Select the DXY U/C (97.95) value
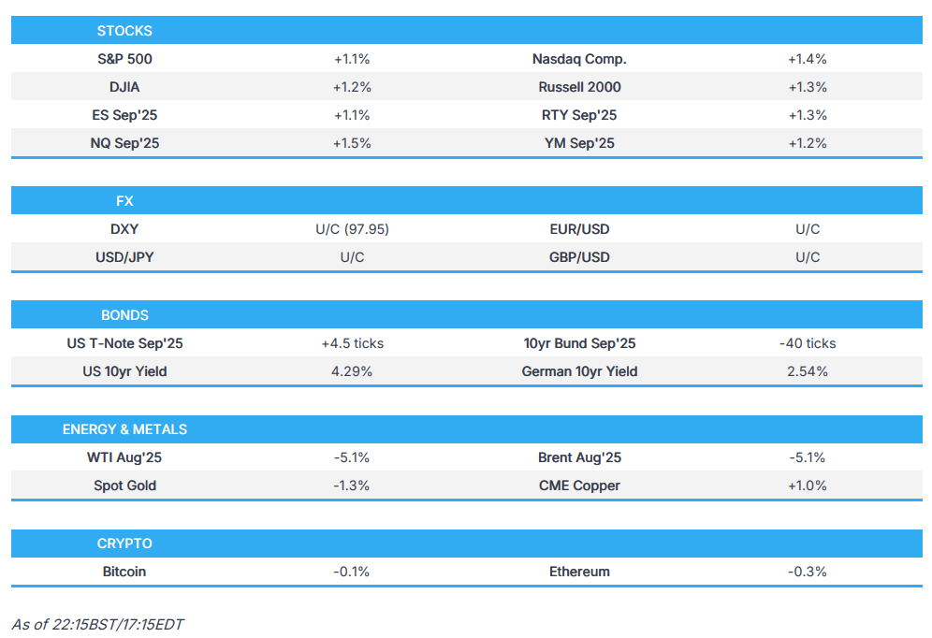This screenshot has height=638, width=932. [352, 229]
